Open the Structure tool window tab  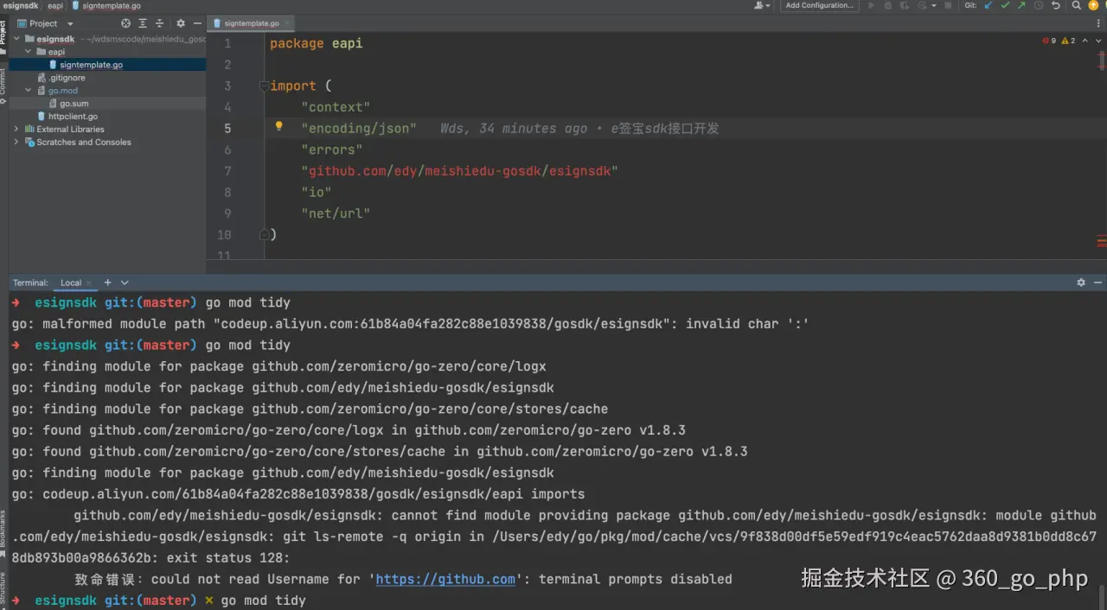(3, 592)
